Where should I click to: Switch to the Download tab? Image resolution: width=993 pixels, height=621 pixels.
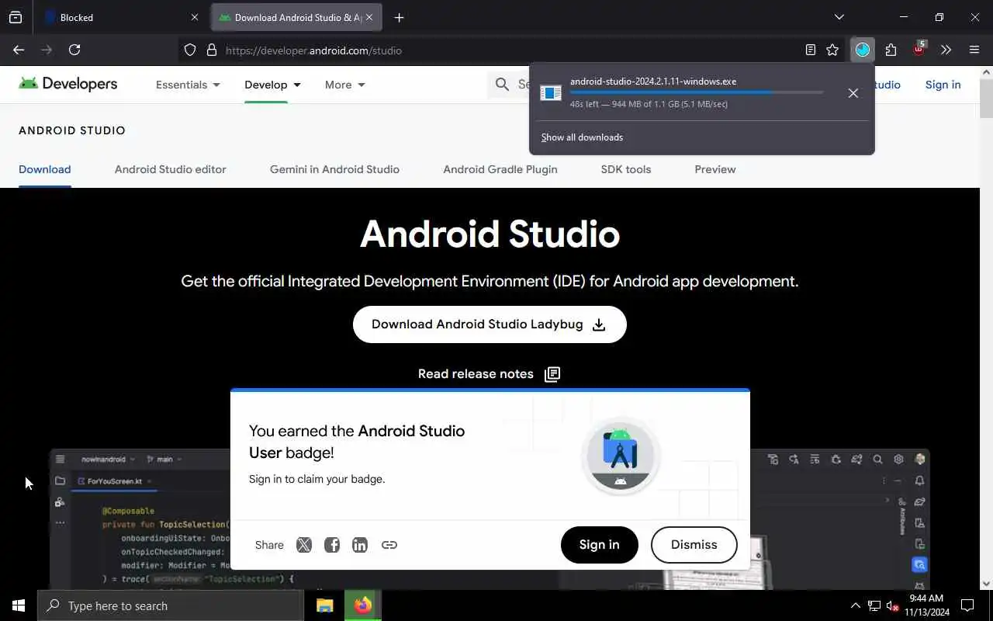click(x=45, y=169)
